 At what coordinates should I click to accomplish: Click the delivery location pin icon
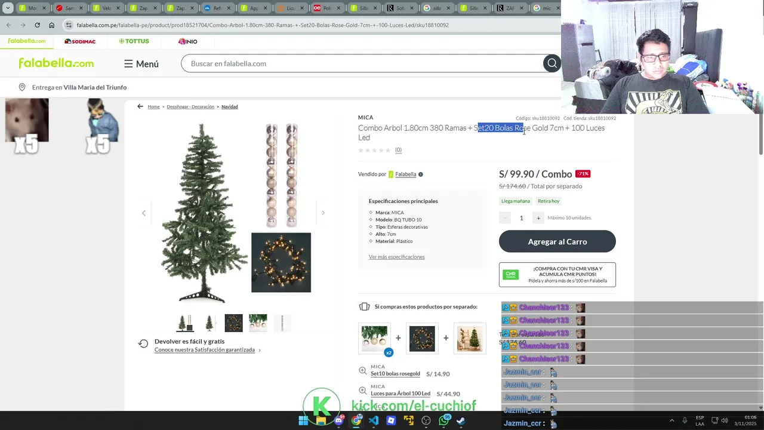tap(22, 87)
